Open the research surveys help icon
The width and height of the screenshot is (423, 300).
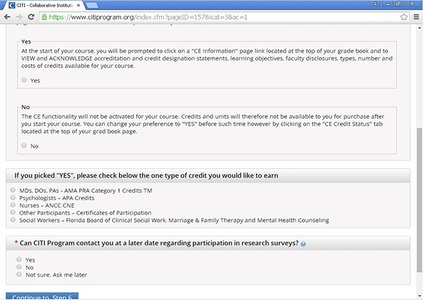(303, 244)
